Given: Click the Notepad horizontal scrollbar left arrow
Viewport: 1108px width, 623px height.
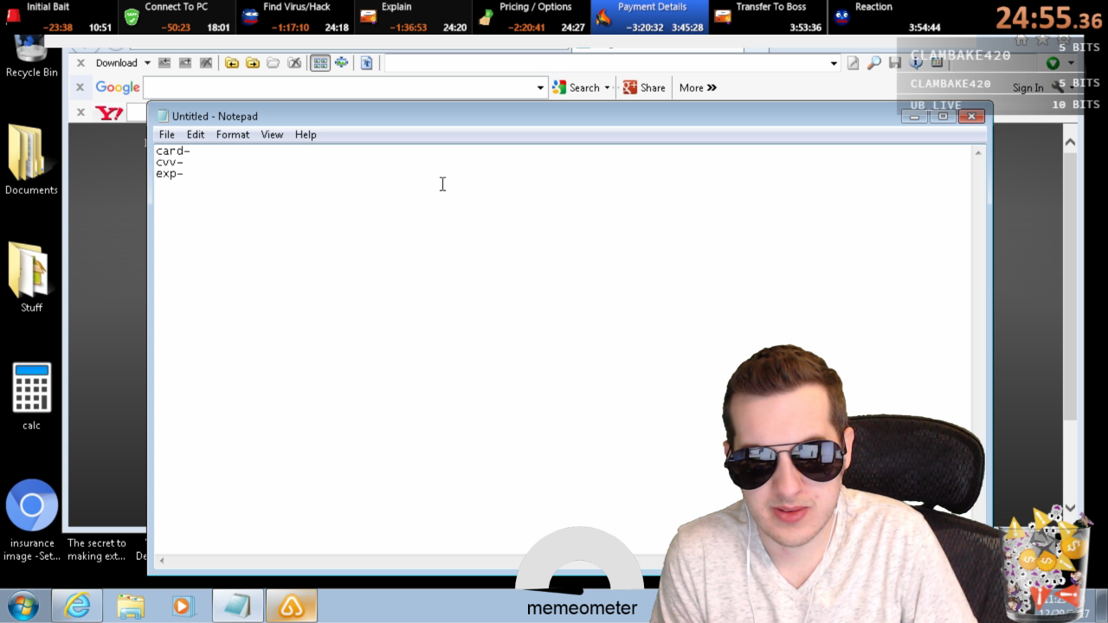Looking at the screenshot, I should (x=162, y=561).
